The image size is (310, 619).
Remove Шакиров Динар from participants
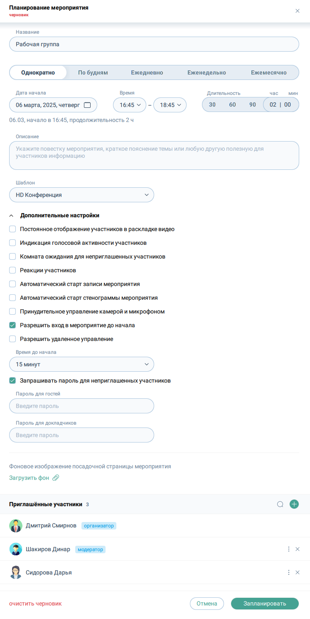[298, 549]
